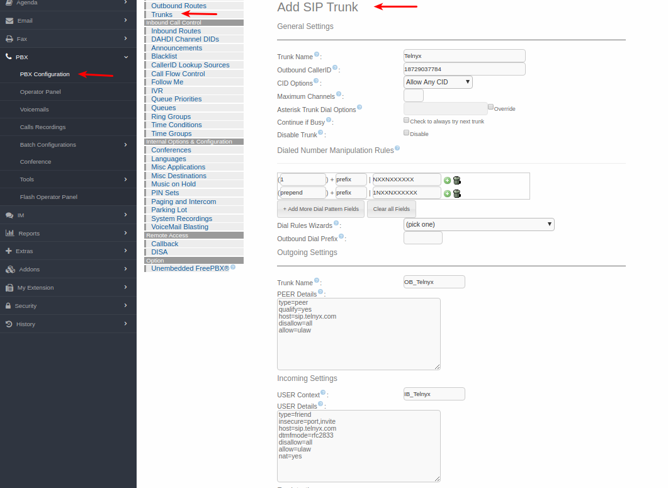Click inside the PEER Details textarea
Viewport: 668px width, 488px height.
pos(359,334)
